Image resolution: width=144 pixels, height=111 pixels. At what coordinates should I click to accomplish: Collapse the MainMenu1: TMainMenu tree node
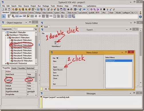(5, 35)
